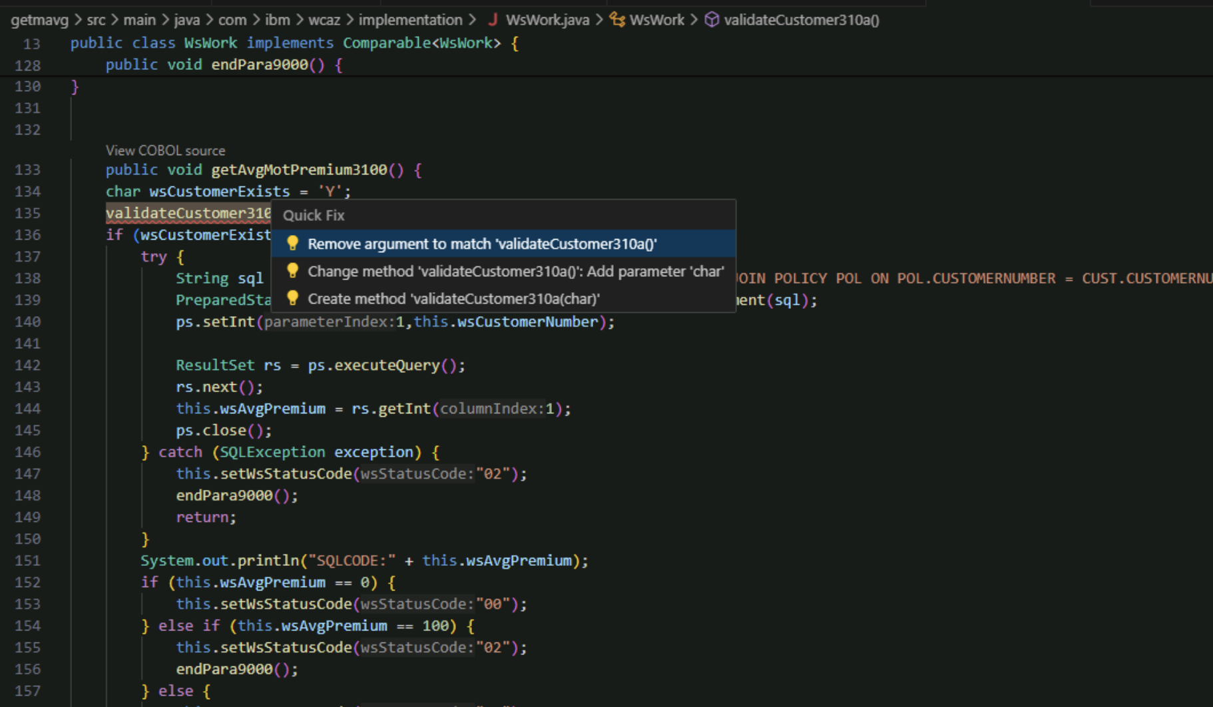Click method cube icon in breadcrumb

(x=712, y=20)
